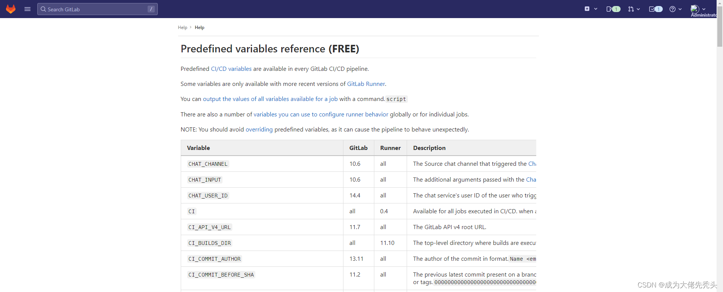This screenshot has width=723, height=292.
Task: Focus the Search GitLab field
Action: [x=98, y=9]
